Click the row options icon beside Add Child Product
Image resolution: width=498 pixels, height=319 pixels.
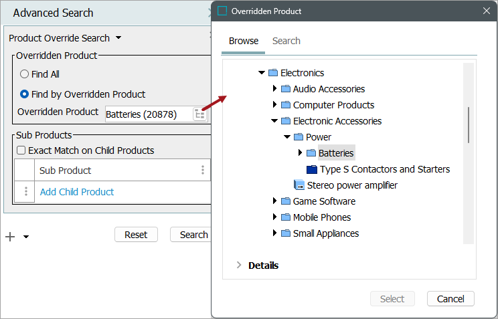[x=26, y=192]
